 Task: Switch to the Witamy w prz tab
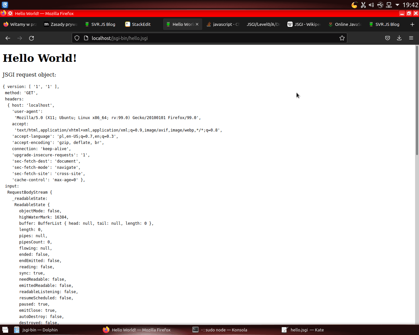20,24
